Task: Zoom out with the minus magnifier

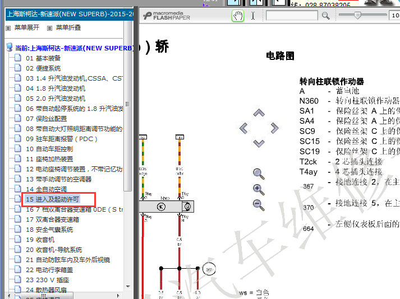Action: 259,205
